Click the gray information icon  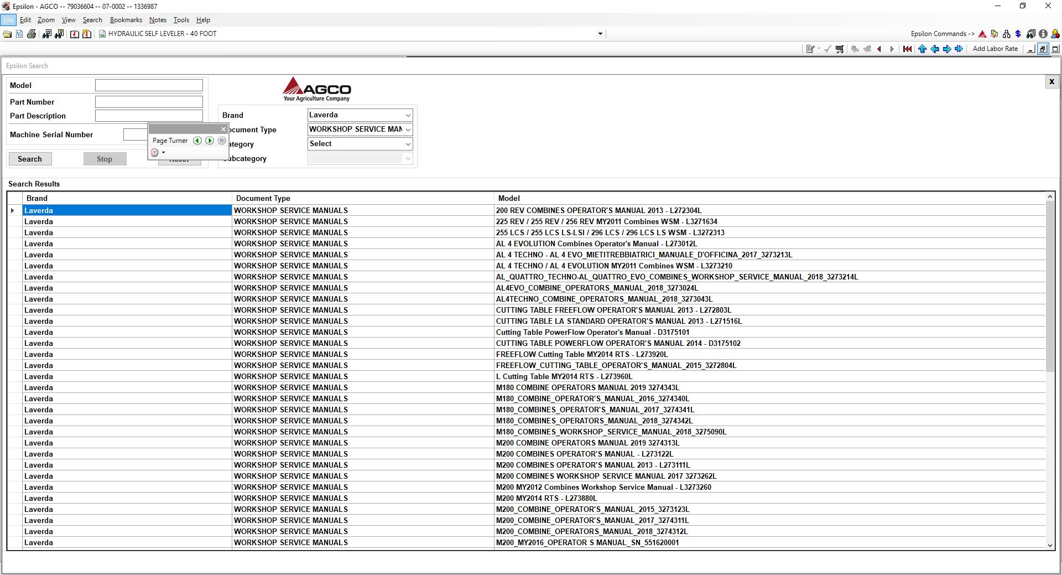1043,34
